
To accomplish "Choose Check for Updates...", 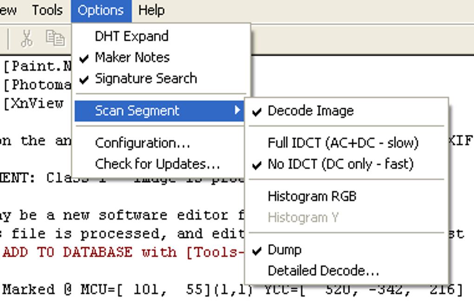I will point(157,164).
